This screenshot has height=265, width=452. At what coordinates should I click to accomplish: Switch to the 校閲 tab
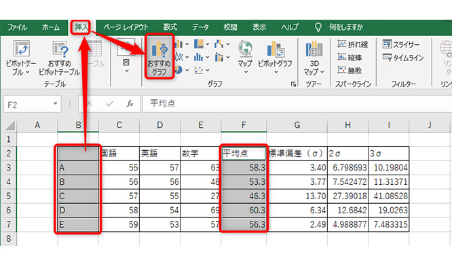click(230, 27)
